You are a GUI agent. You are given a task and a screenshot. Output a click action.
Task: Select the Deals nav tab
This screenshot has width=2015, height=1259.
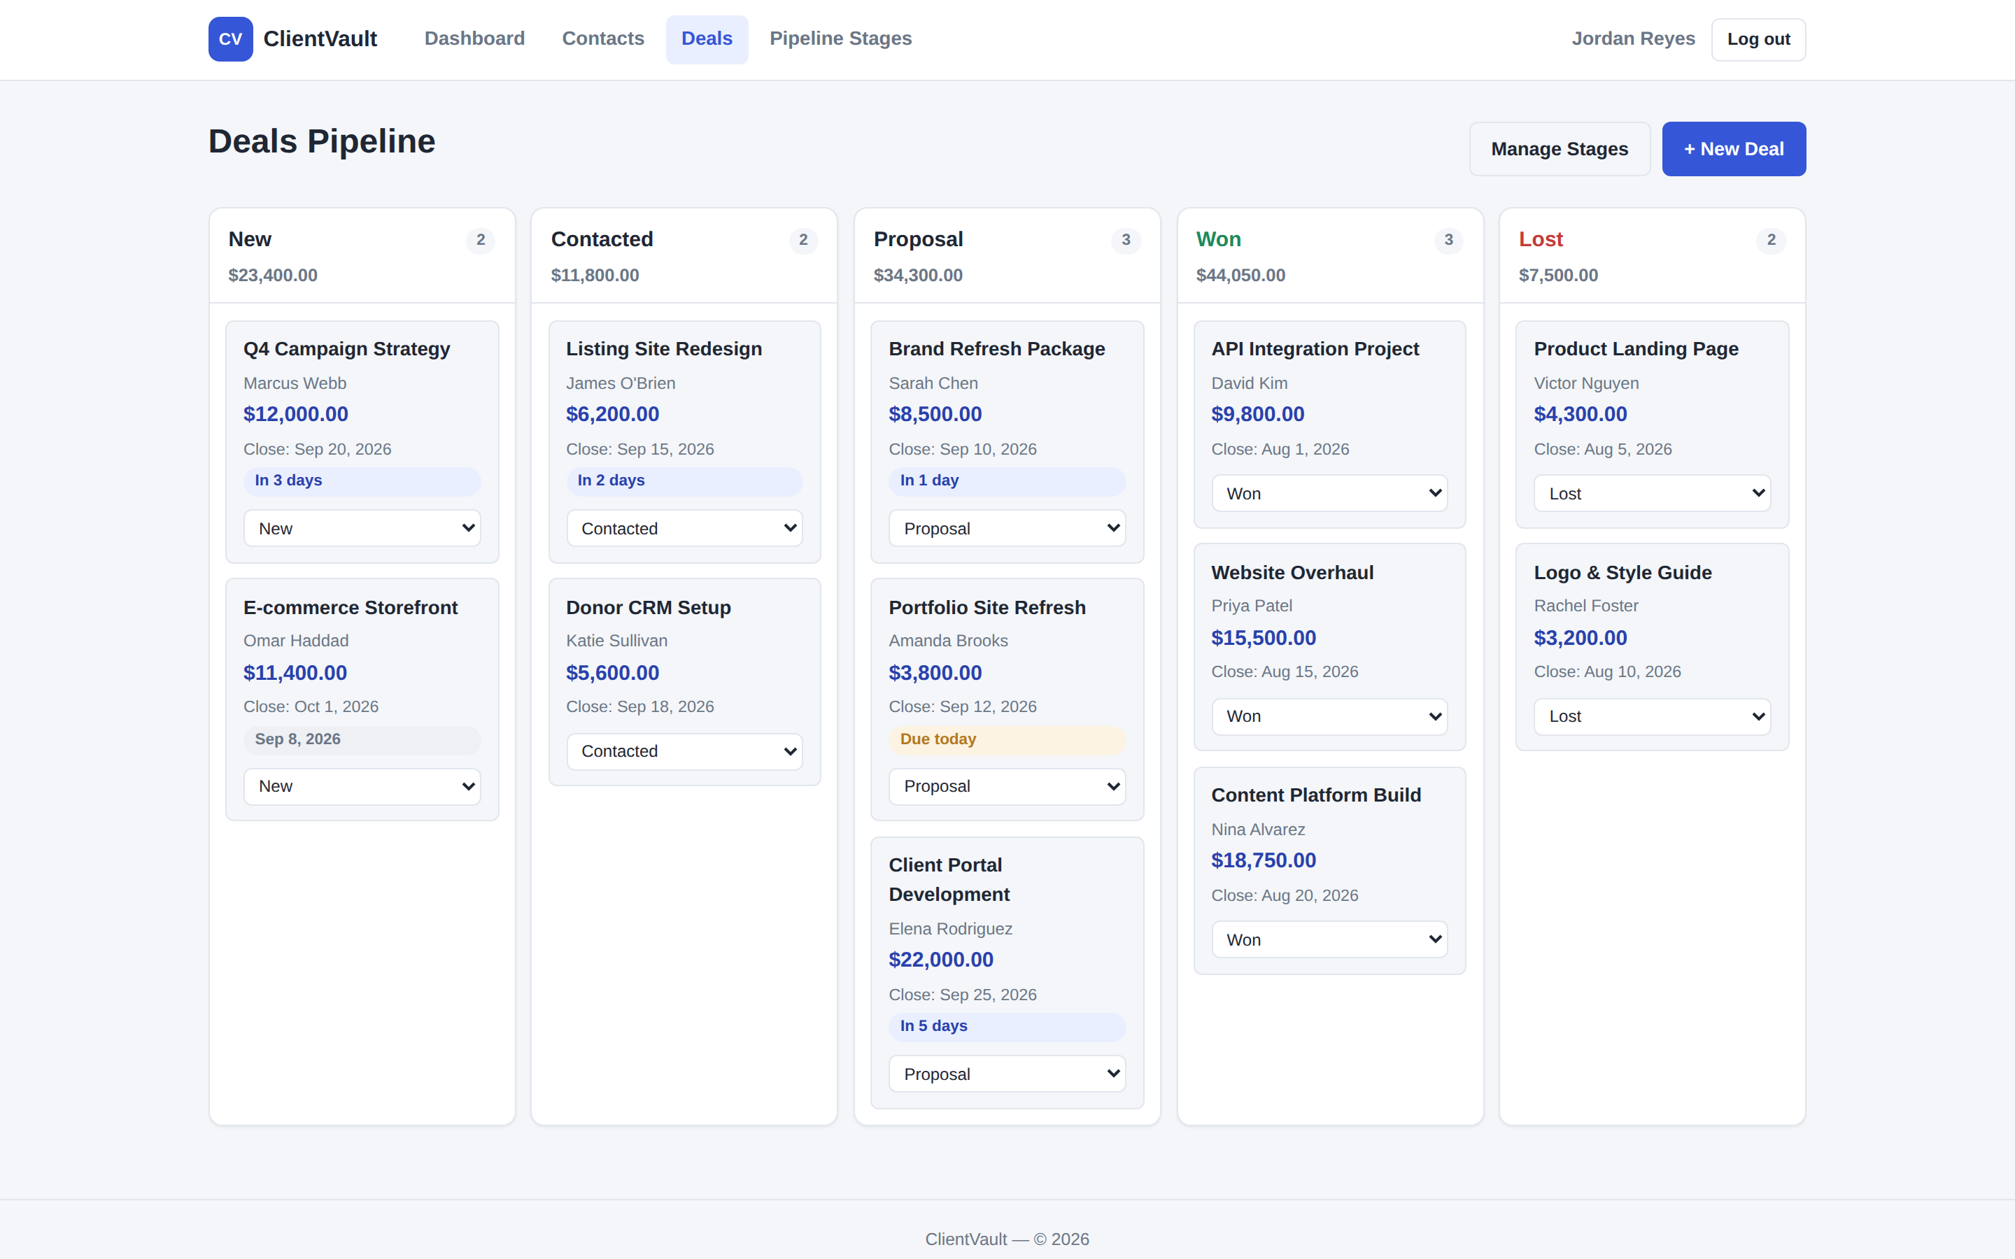point(707,39)
